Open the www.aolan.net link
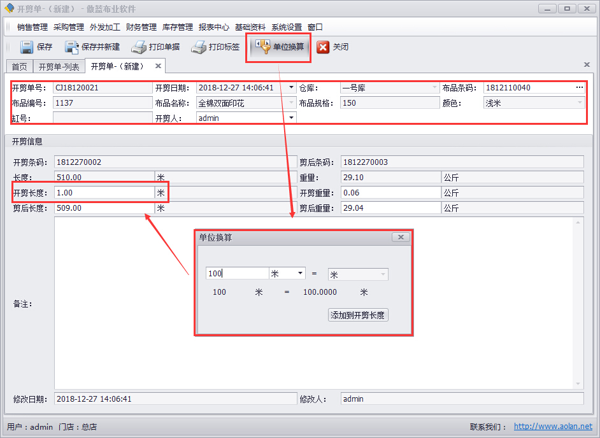Screen dimensions: 600x438 point(552,427)
